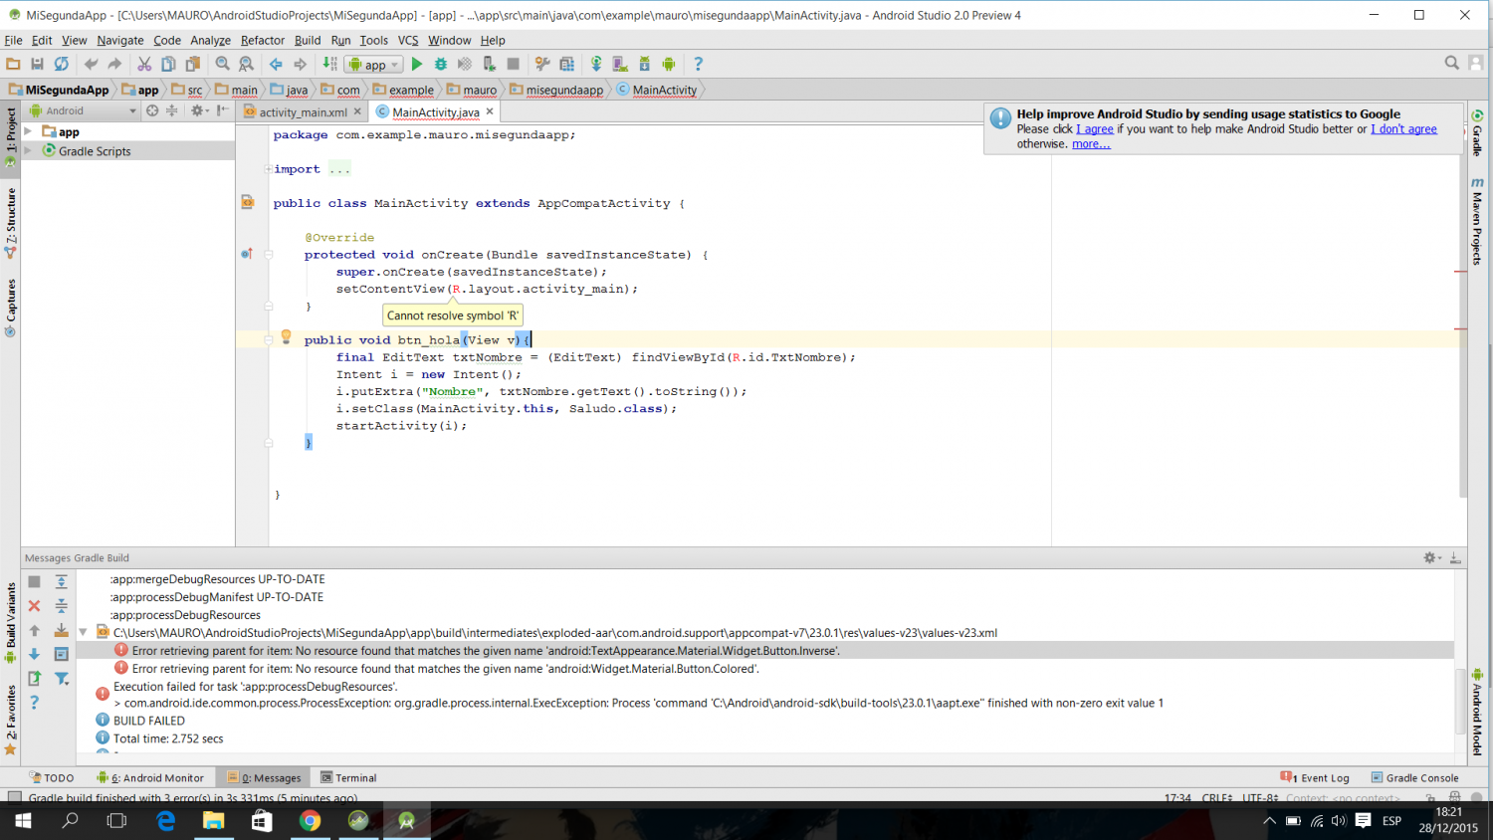The width and height of the screenshot is (1493, 840).
Task: Collapse the onCreate method fold marker
Action: [269, 255]
